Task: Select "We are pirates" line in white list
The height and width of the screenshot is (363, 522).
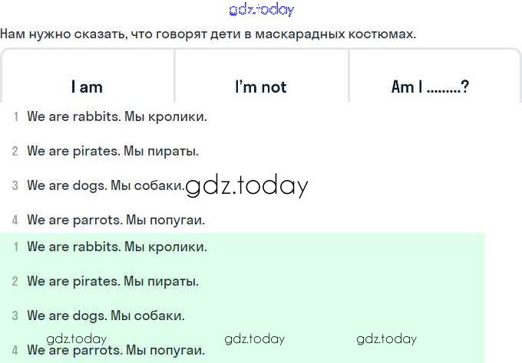Action: point(112,152)
